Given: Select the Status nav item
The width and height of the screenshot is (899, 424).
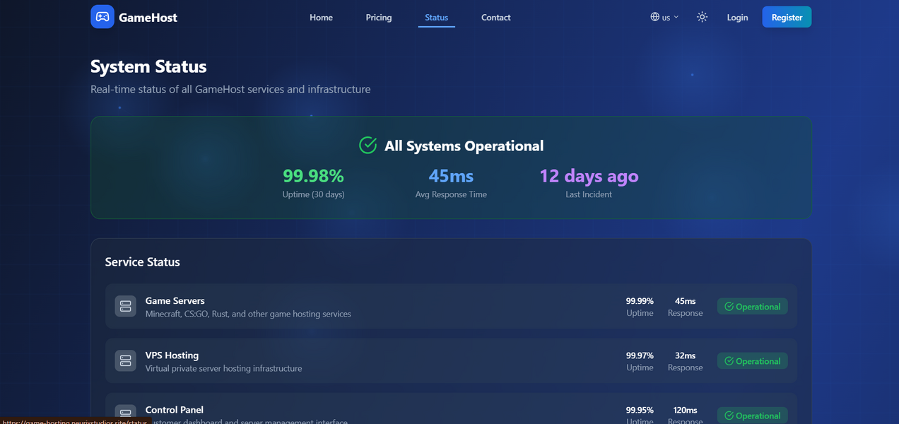Looking at the screenshot, I should tap(437, 17).
